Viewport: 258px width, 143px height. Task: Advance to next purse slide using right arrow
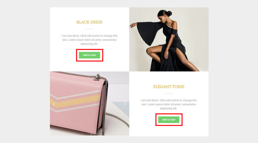(125, 104)
